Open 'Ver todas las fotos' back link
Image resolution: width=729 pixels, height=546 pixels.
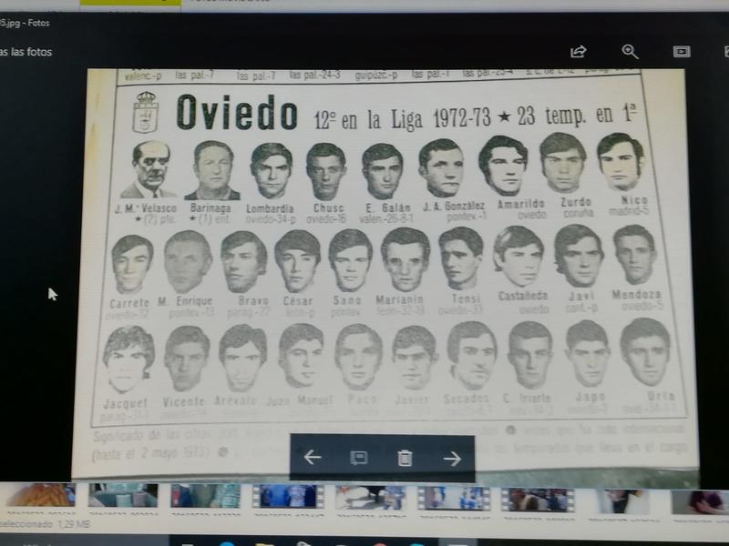(x=26, y=52)
